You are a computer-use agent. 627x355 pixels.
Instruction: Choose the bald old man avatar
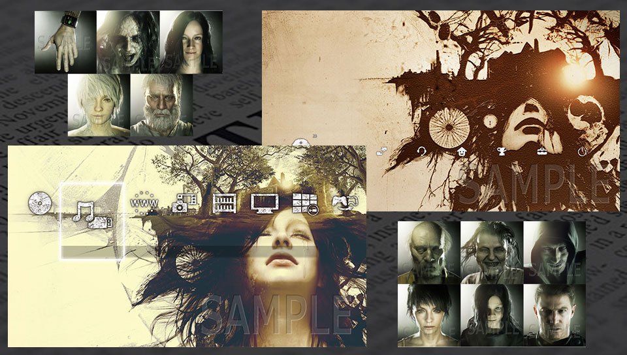[428, 252]
